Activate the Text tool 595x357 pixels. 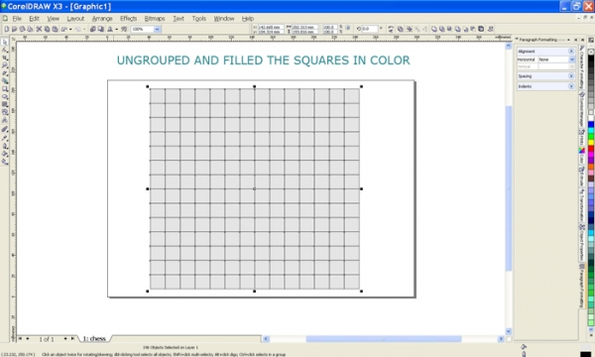(5, 120)
